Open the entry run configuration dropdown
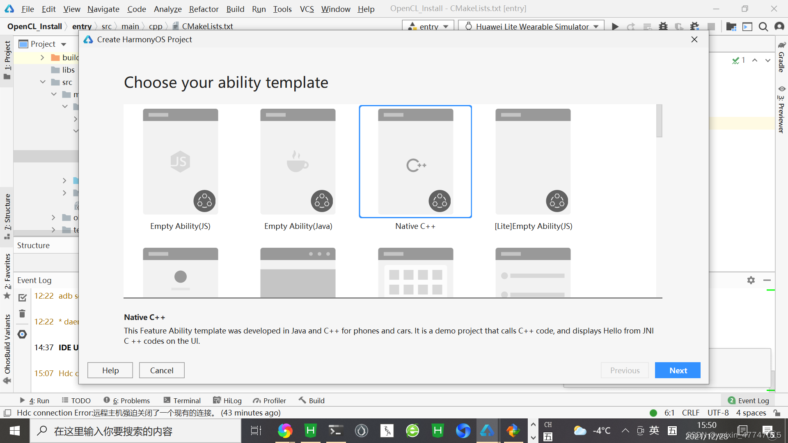788x443 pixels. click(428, 27)
